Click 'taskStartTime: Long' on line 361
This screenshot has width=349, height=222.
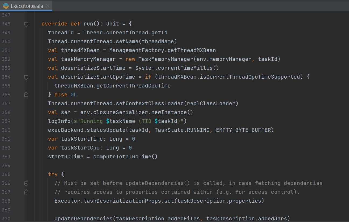click(x=92, y=139)
